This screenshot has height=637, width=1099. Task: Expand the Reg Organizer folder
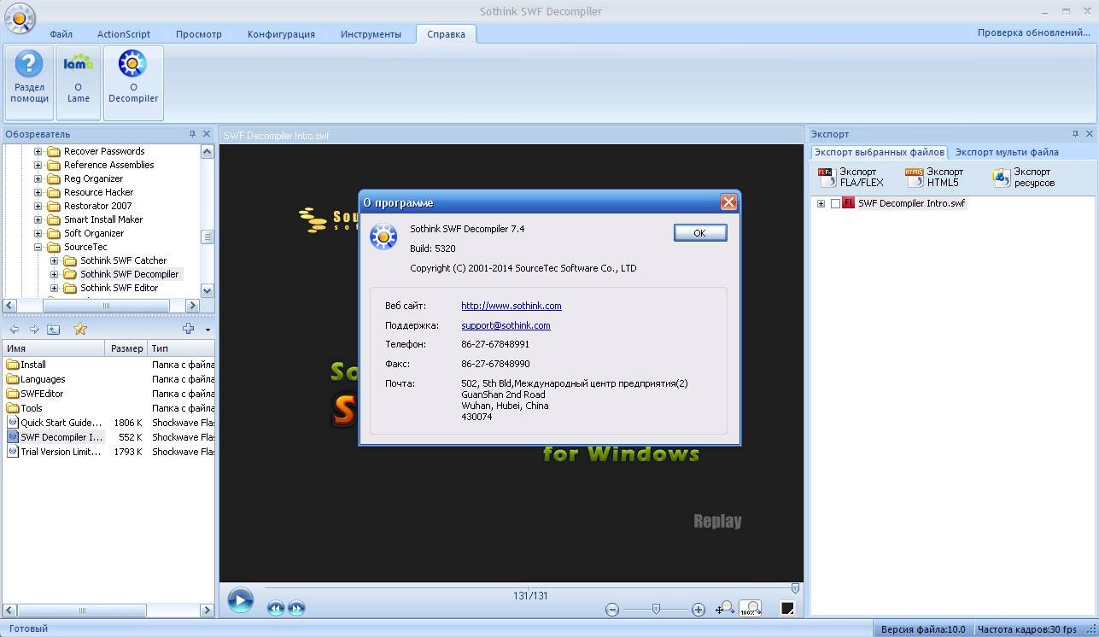click(38, 178)
